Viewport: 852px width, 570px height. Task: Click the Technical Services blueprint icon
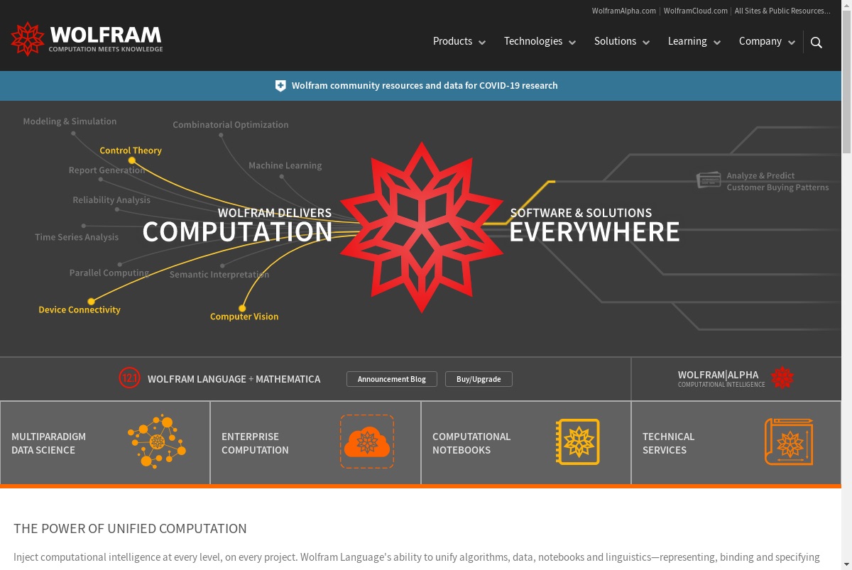pos(788,442)
